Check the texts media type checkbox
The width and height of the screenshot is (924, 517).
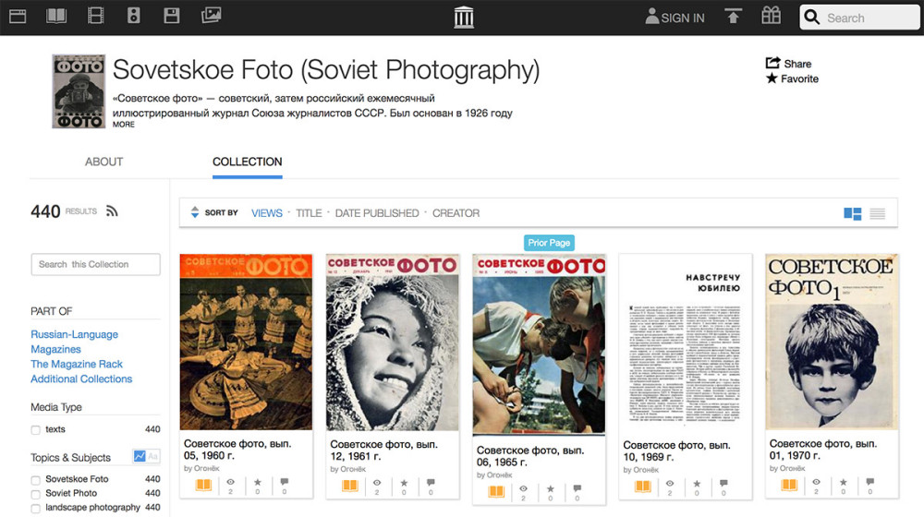click(x=36, y=430)
